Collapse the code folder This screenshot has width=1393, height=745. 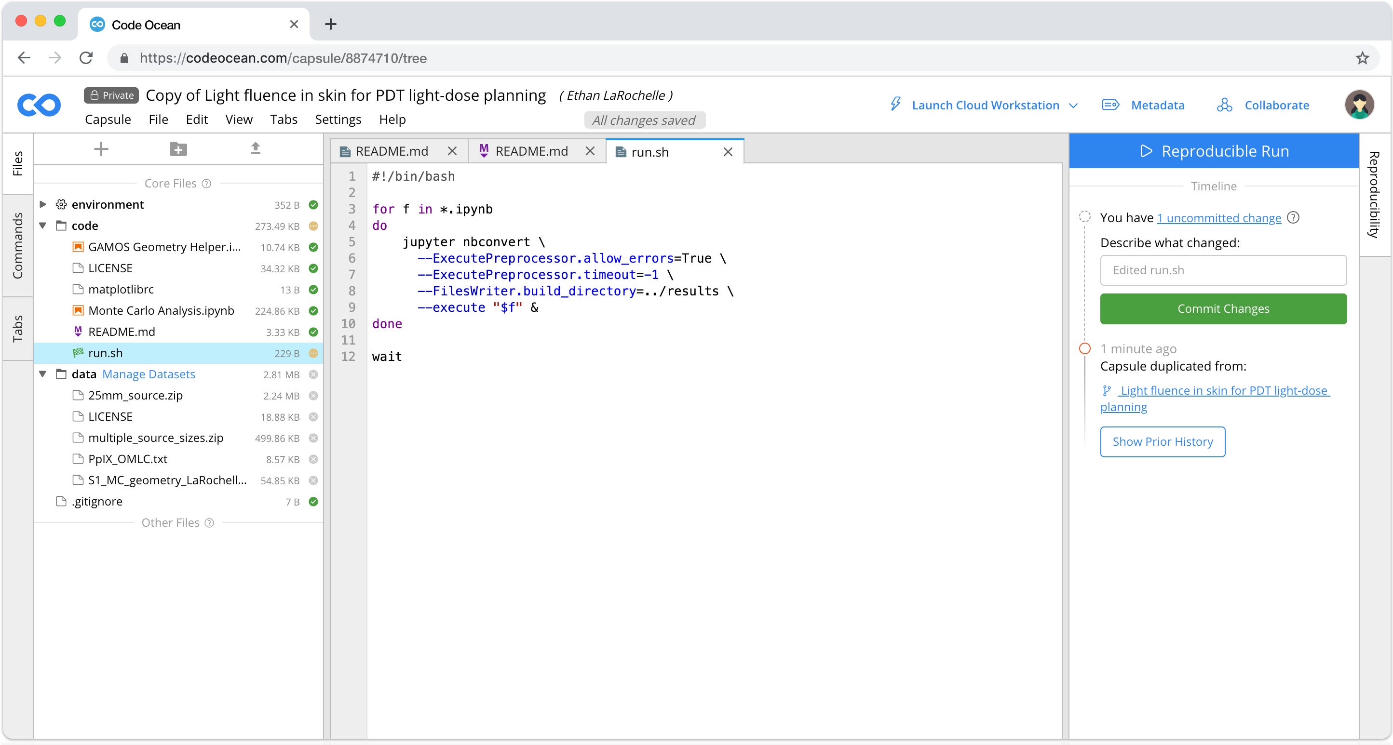click(43, 226)
